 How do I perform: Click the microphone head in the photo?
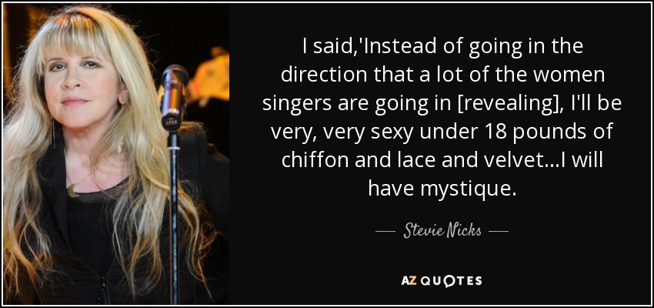coord(174,95)
